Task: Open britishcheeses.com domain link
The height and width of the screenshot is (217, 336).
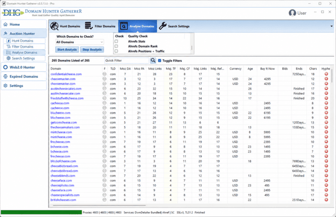Action: coord(63,200)
